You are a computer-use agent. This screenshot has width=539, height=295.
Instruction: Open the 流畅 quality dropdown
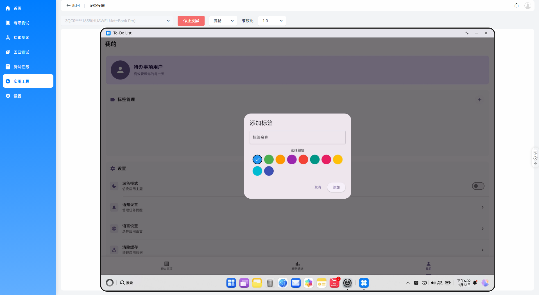pyautogui.click(x=223, y=21)
